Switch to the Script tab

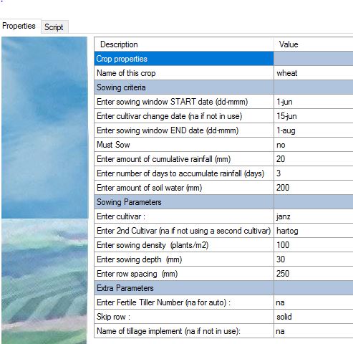pyautogui.click(x=54, y=27)
